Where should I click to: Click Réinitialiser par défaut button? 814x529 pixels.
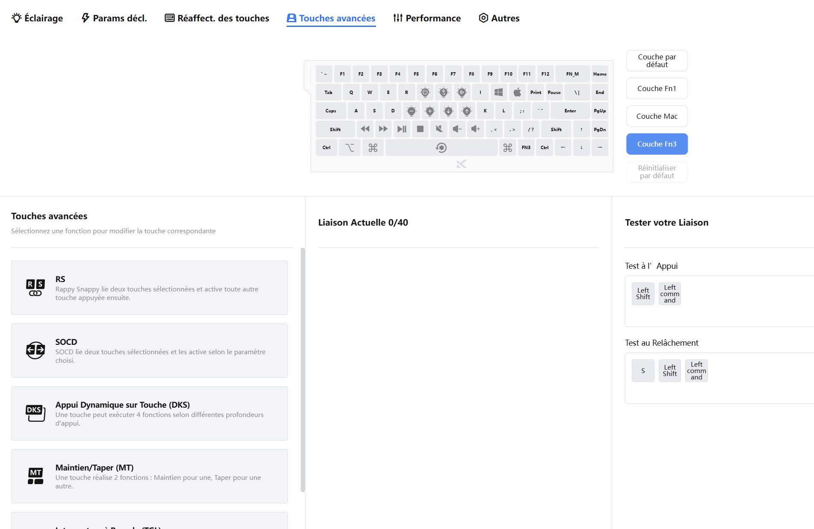tap(657, 172)
